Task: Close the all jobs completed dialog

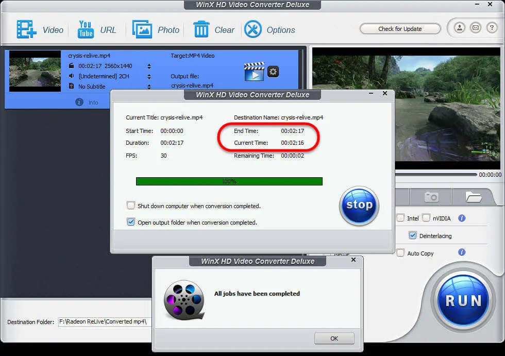Action: click(353, 260)
